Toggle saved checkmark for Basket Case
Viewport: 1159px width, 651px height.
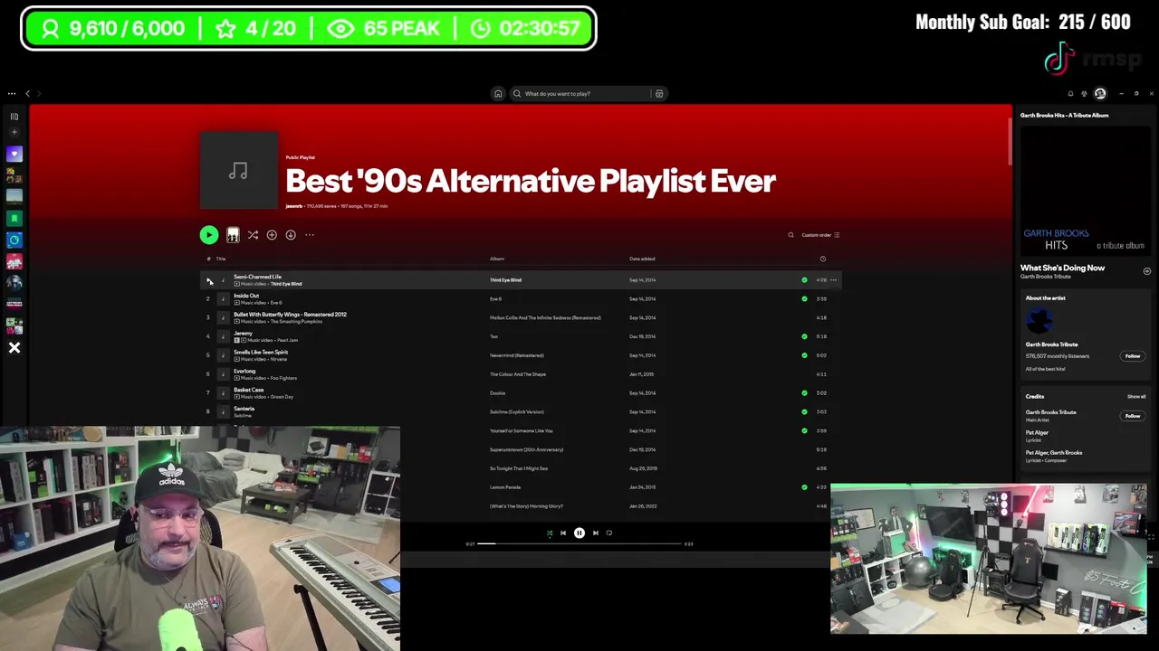click(804, 393)
